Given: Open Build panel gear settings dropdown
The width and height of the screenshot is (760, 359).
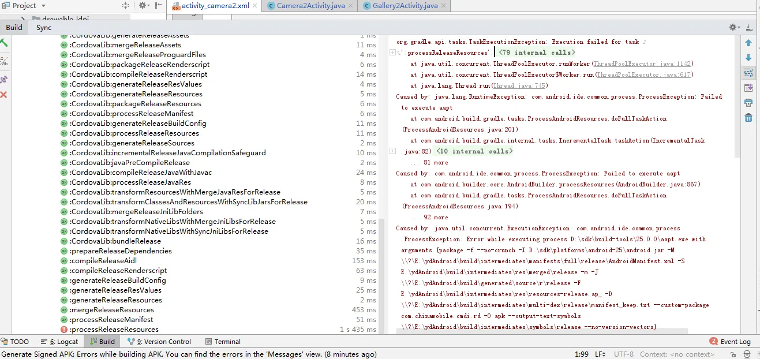Looking at the screenshot, I should tap(734, 27).
